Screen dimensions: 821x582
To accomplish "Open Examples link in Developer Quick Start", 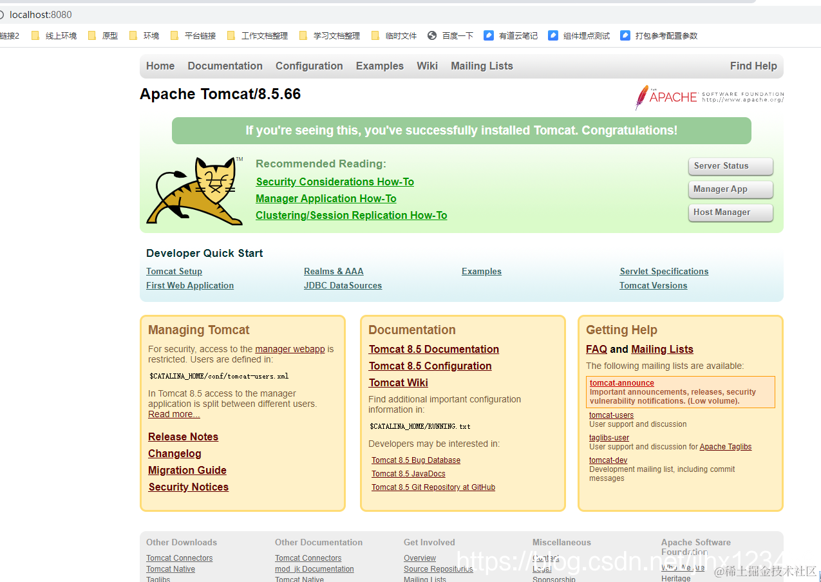I will pyautogui.click(x=482, y=271).
